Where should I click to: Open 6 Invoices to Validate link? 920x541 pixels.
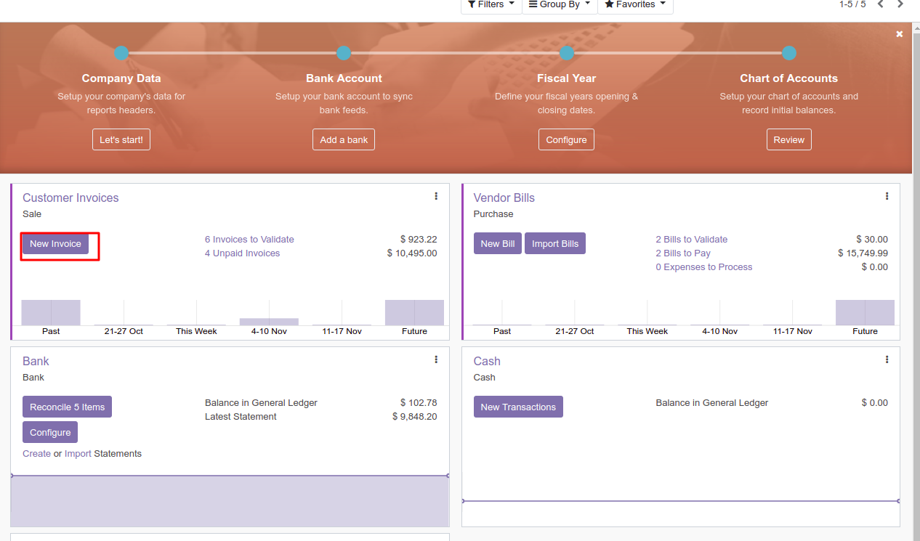249,240
